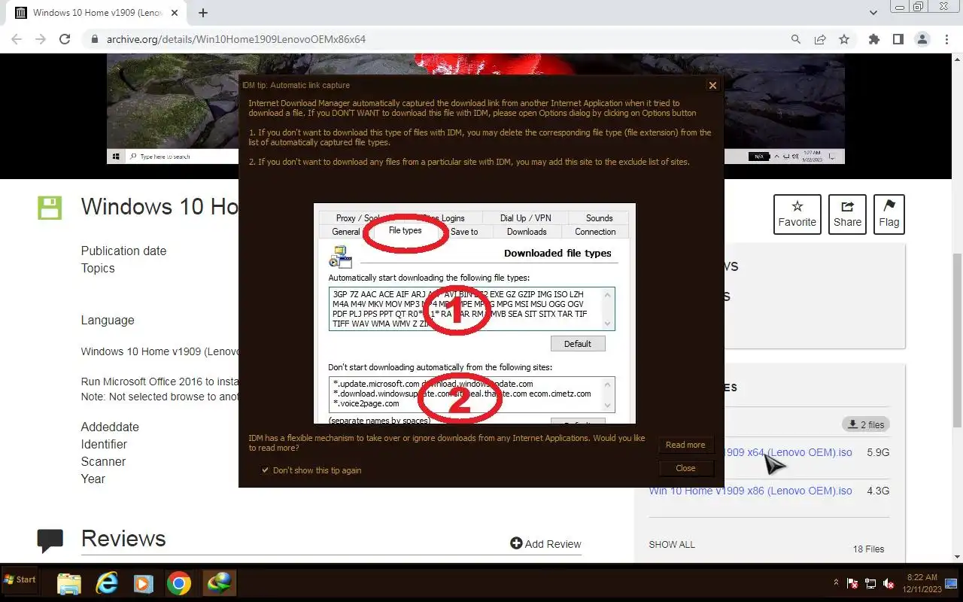
Task: Open the Windows Start menu
Action: point(20,580)
